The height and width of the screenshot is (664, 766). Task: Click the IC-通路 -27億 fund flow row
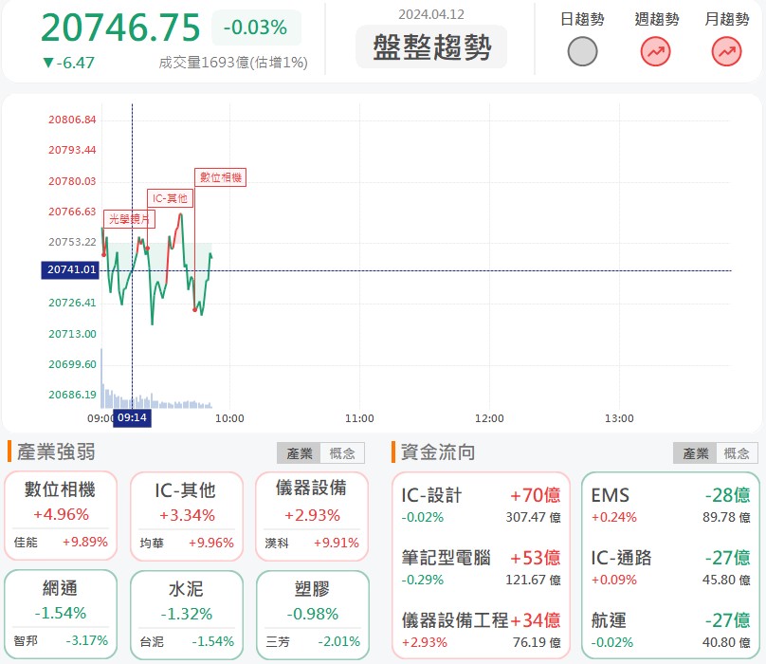click(x=670, y=567)
